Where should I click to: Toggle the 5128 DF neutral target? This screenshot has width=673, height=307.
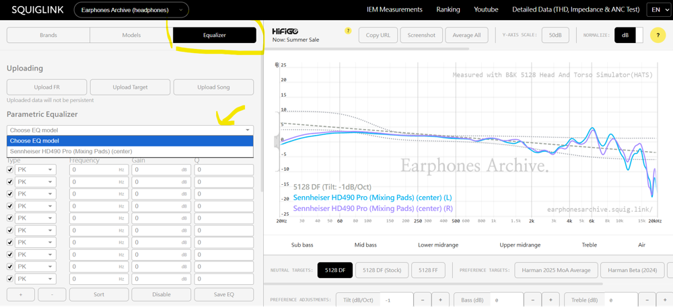tap(334, 270)
